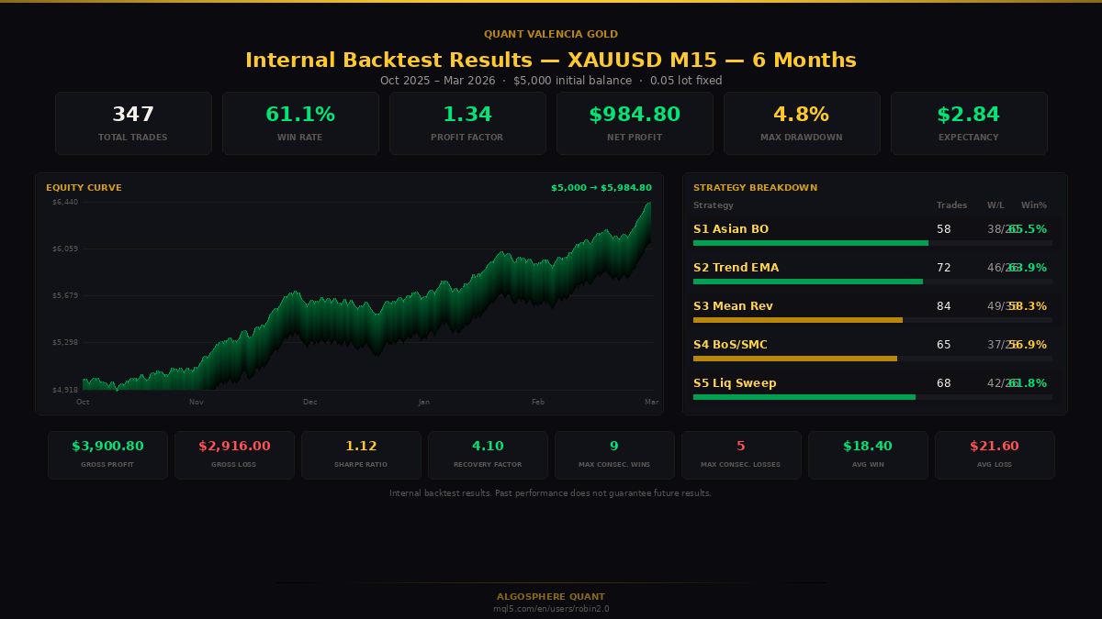Click the Equity Curve heading

tap(84, 188)
